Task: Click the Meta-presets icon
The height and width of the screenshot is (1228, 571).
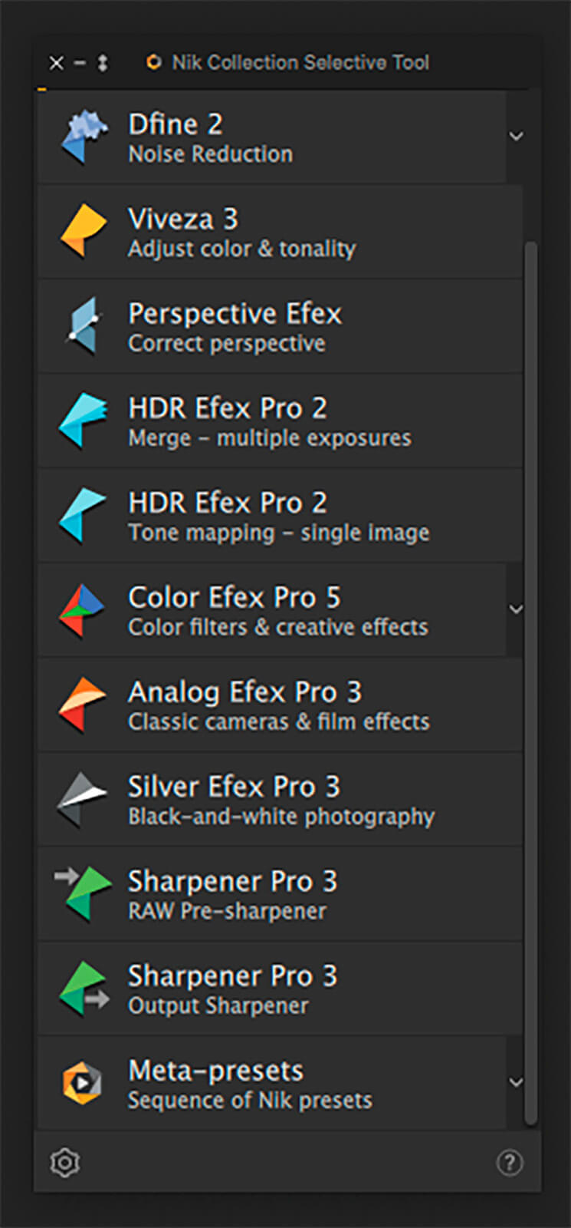Action: [x=82, y=1083]
